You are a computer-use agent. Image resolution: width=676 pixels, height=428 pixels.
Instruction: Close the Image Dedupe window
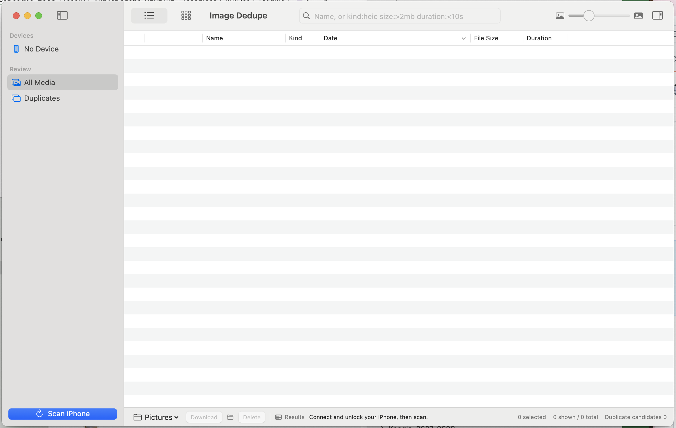click(x=16, y=16)
